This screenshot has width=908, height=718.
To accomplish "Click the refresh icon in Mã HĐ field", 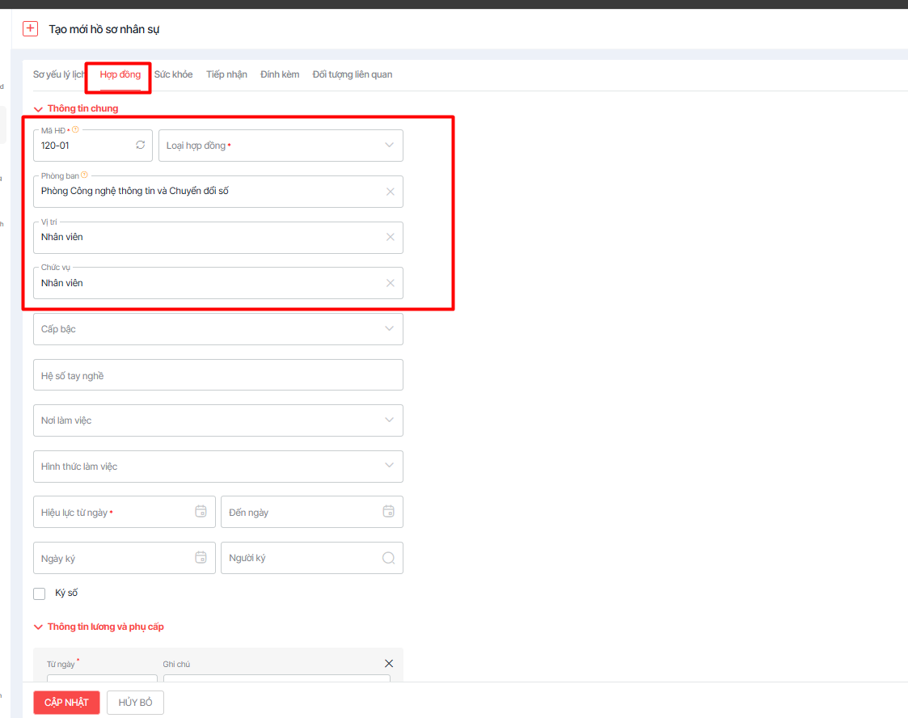I will coord(141,146).
